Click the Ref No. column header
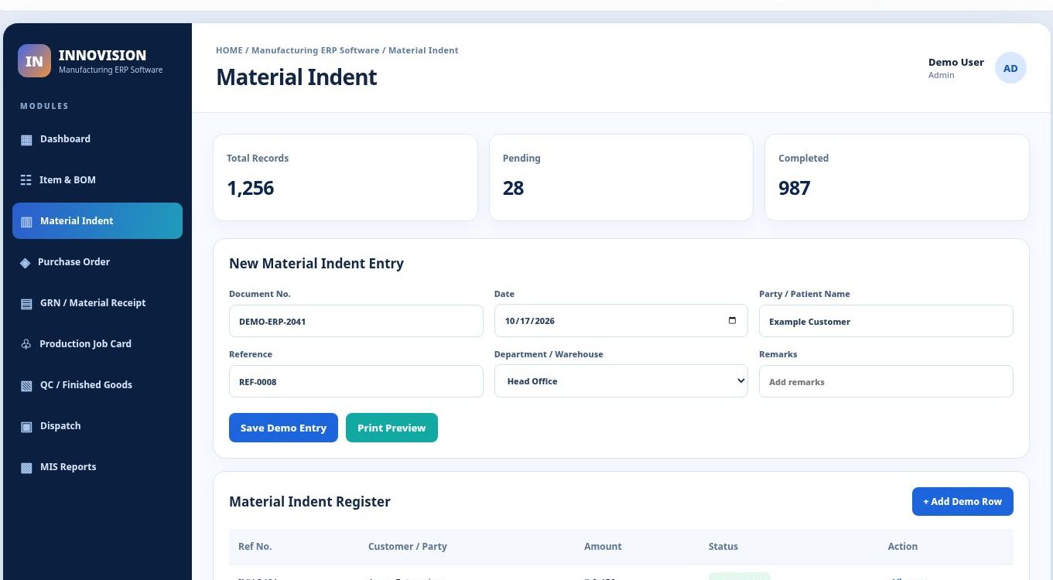1053x580 pixels. click(255, 546)
